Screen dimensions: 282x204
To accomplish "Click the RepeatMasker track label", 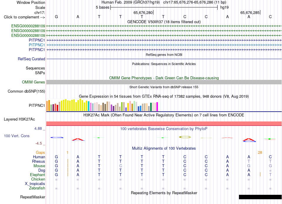I will click(33, 197).
